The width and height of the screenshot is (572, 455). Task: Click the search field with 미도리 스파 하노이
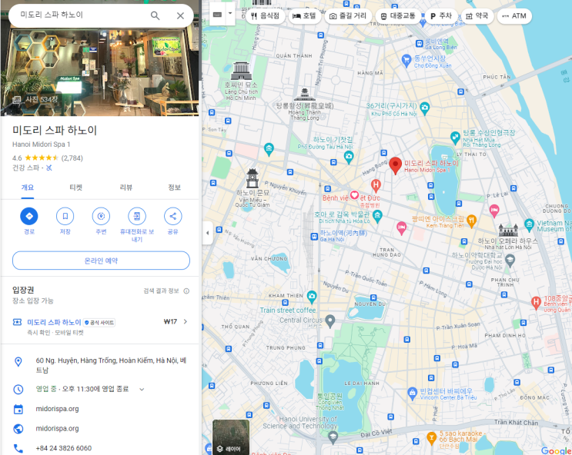pos(82,15)
